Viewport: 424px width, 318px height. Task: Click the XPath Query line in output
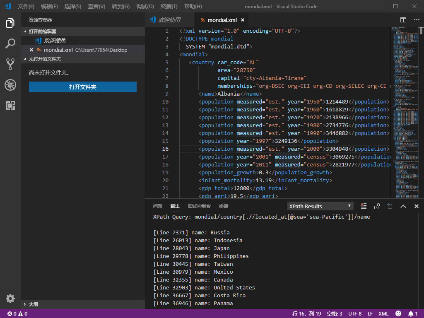tap(262, 217)
